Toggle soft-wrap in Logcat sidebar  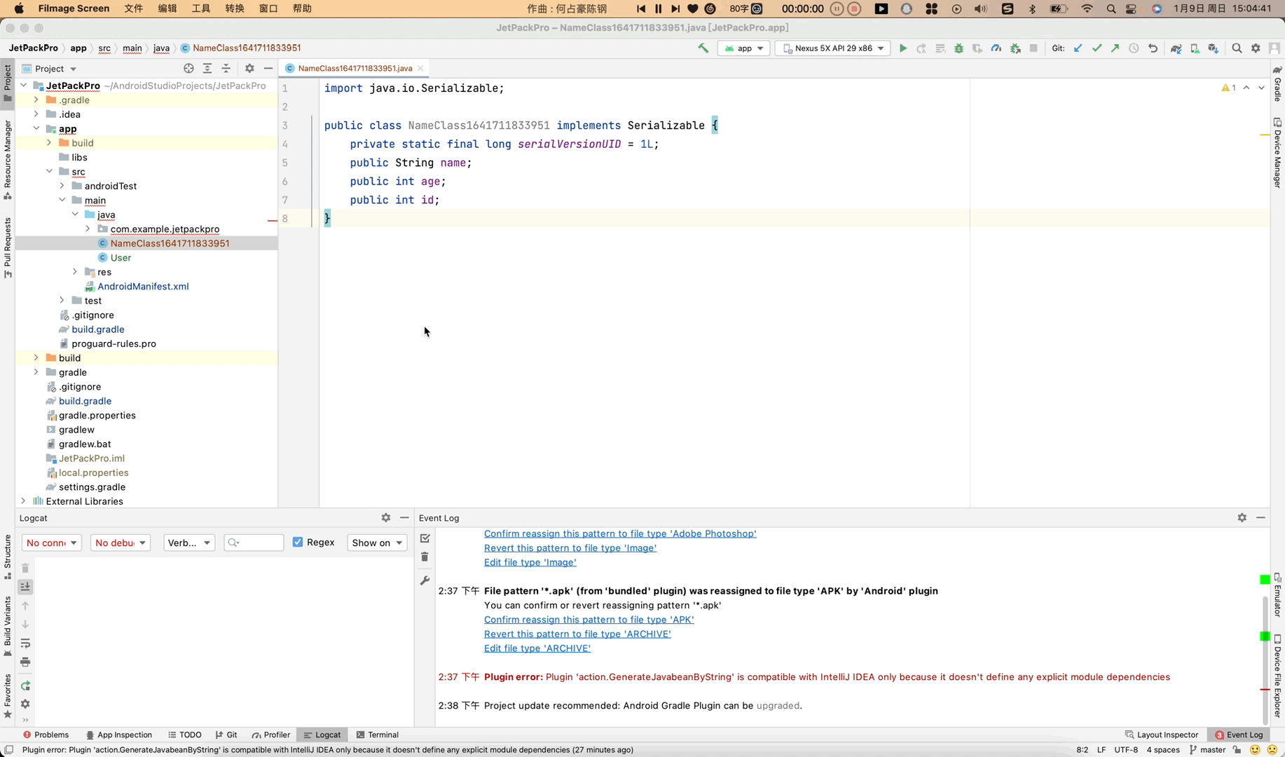(25, 643)
